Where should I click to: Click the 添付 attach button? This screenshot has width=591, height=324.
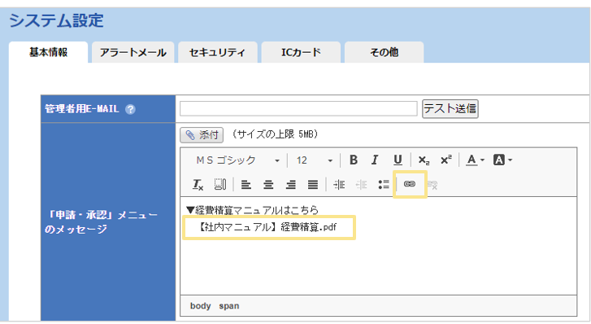pyautogui.click(x=202, y=135)
